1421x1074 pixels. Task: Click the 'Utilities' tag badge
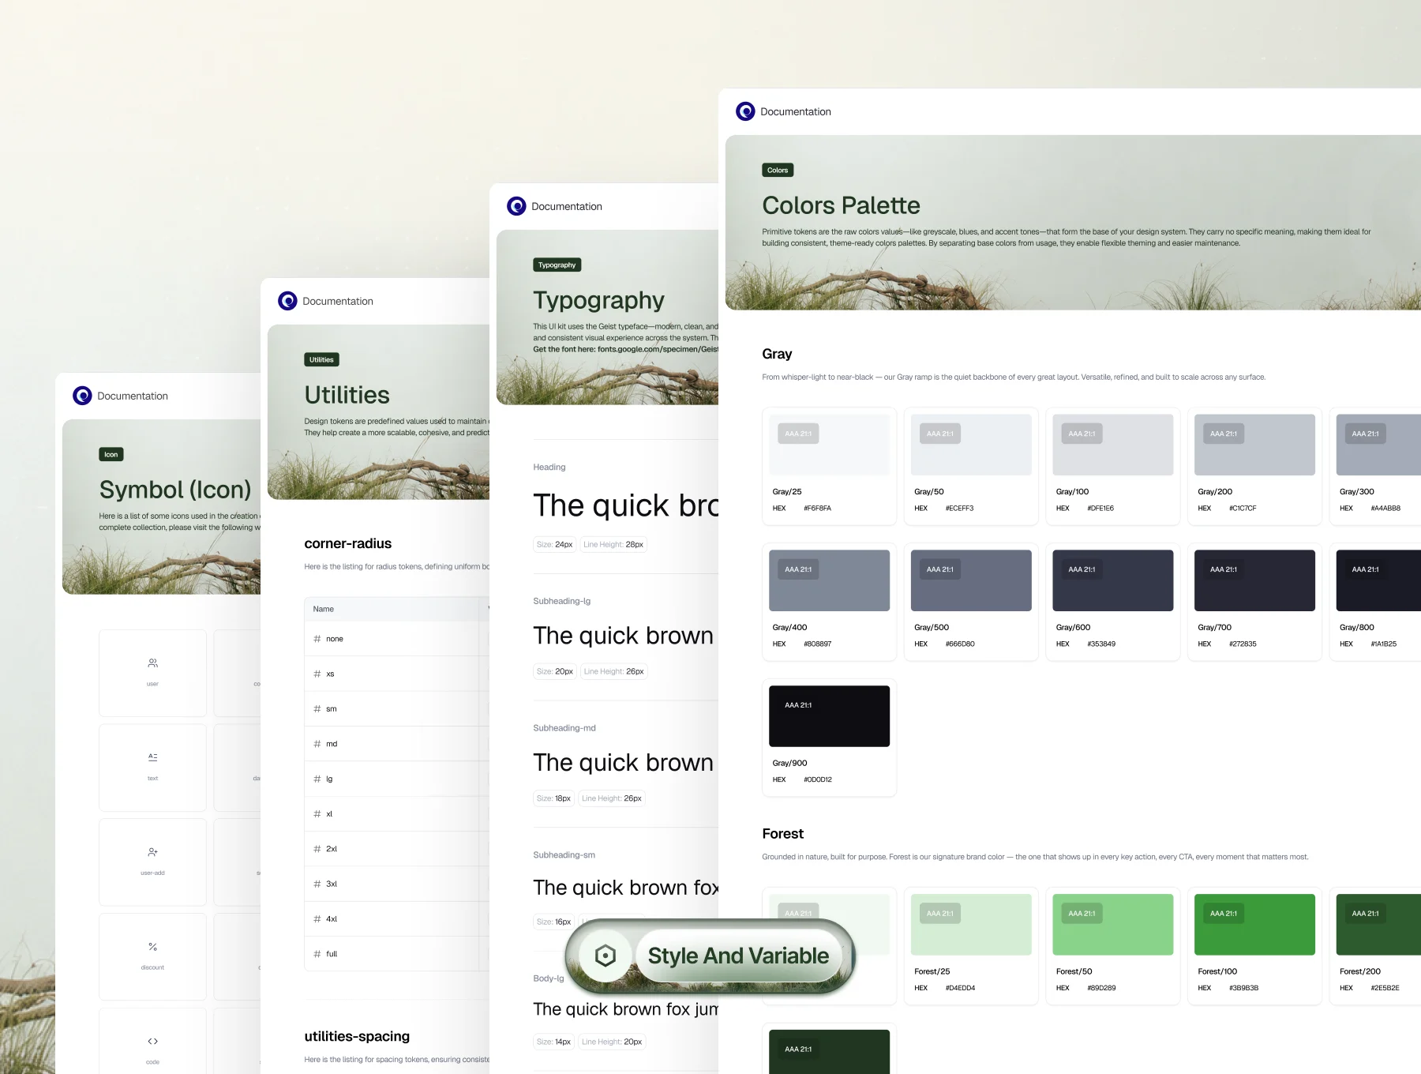[x=321, y=359]
